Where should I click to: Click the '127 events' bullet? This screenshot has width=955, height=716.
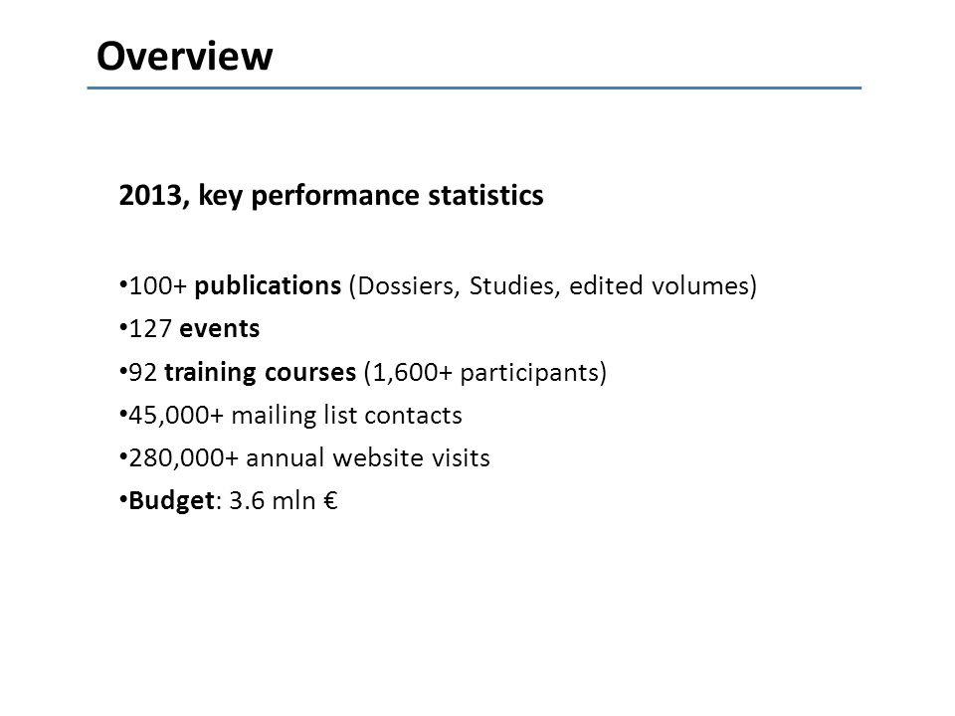point(189,329)
